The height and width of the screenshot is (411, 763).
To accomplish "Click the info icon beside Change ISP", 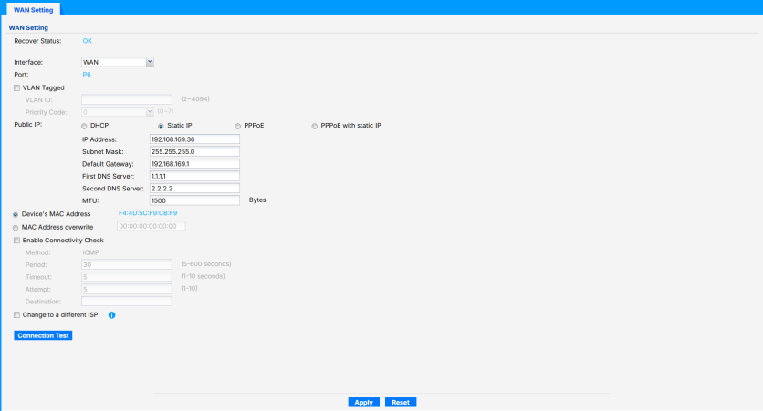I will point(111,315).
